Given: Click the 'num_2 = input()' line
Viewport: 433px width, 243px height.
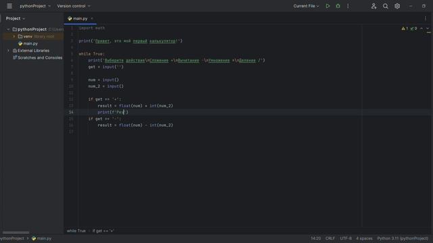Looking at the screenshot, I should [106, 86].
